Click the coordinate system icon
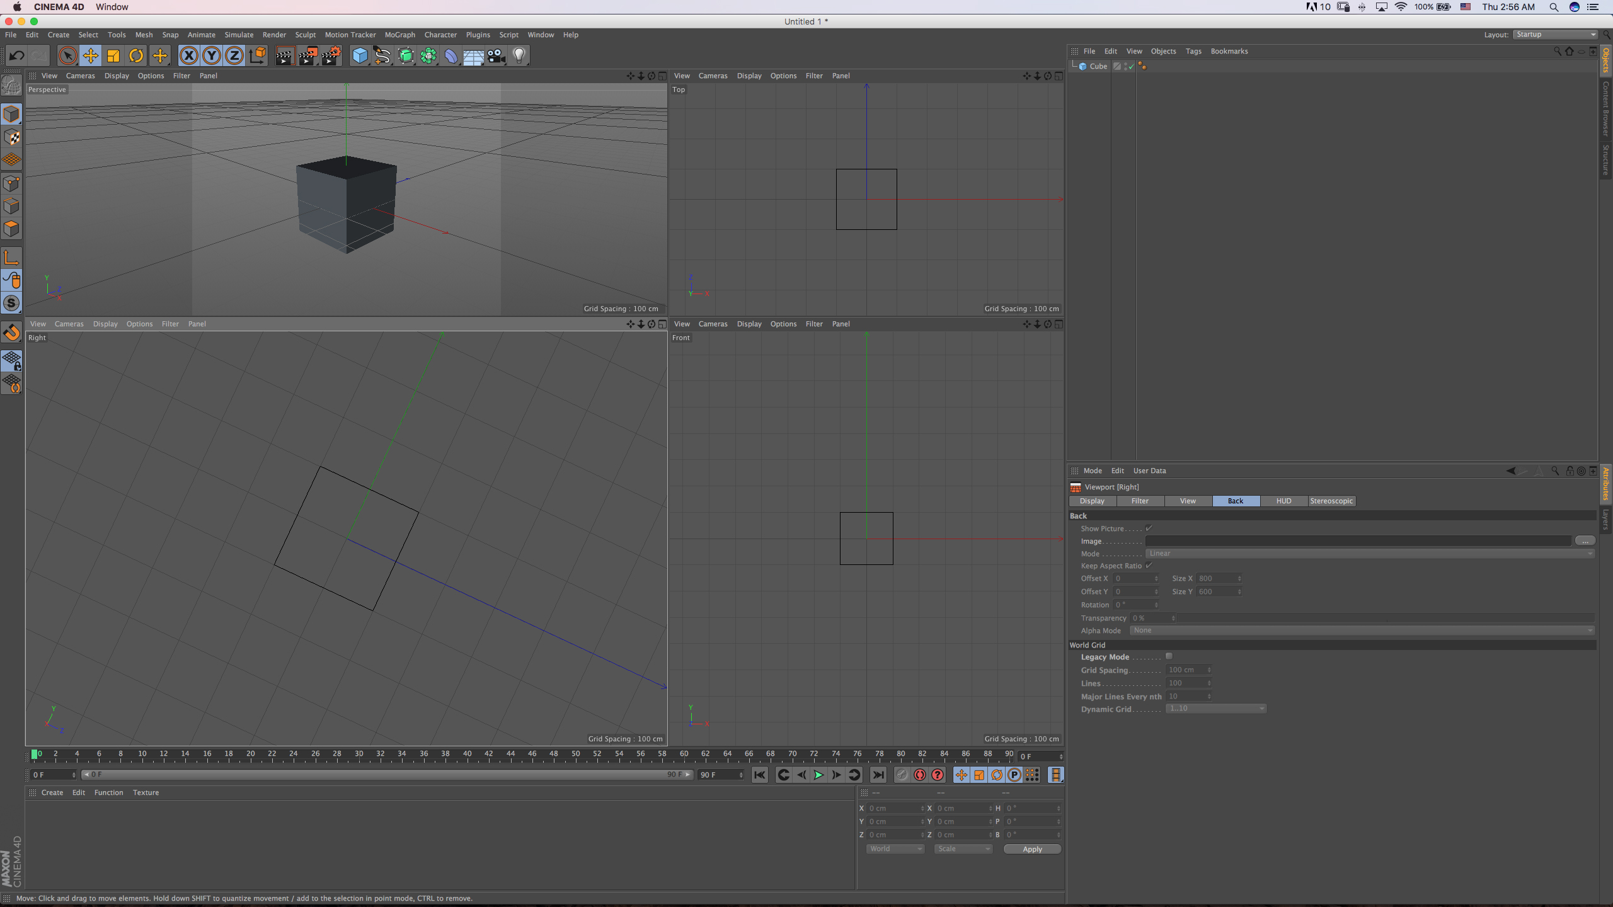The image size is (1613, 907). [x=258, y=55]
